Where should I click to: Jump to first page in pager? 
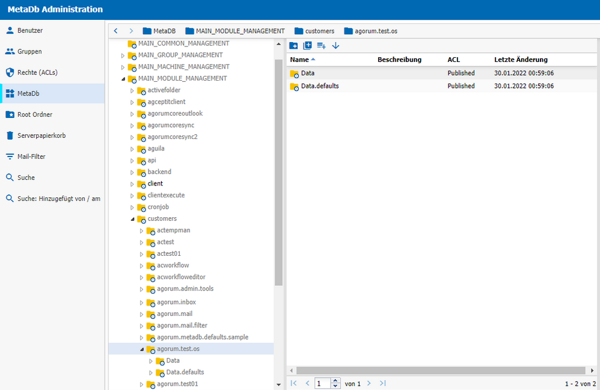293,383
